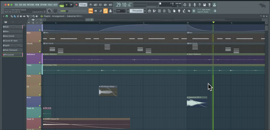Viewport: 270px width, 130px height.
Task: Click the master volume knob
Action: click(49, 11)
